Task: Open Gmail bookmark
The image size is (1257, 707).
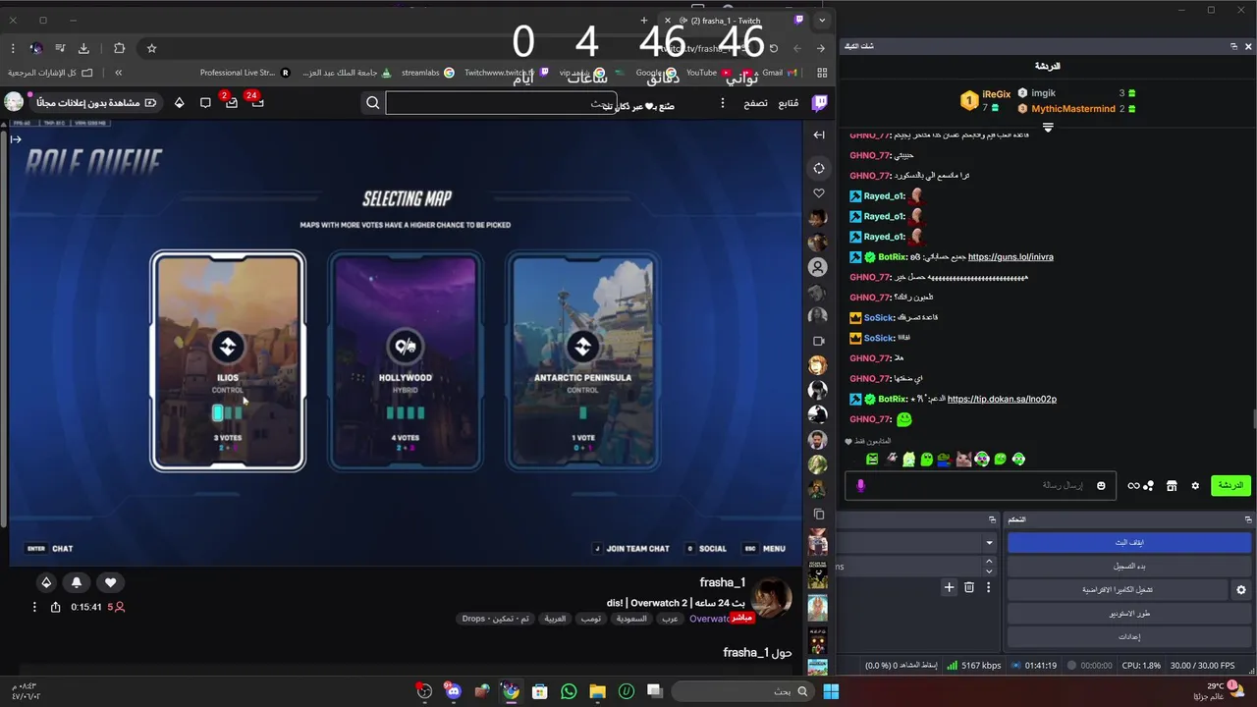Action: coord(779,73)
